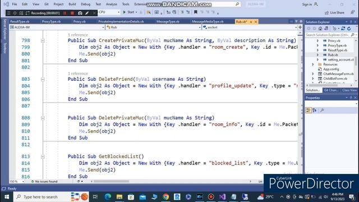This screenshot has width=359, height=202.
Task: Open the Analyze menu
Action: point(111,4)
